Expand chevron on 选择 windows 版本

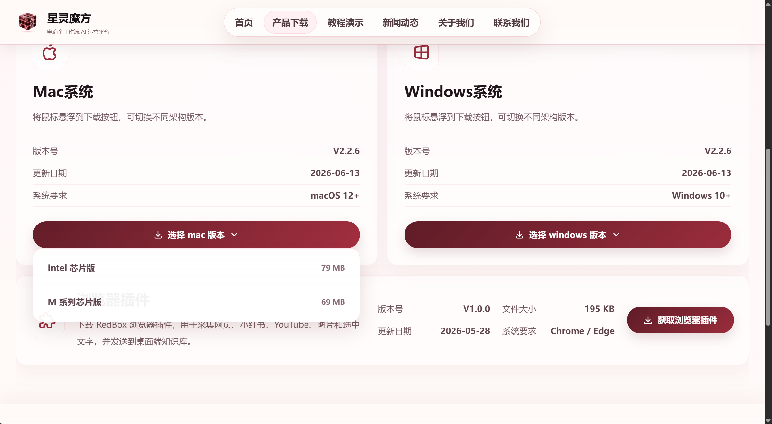point(616,235)
